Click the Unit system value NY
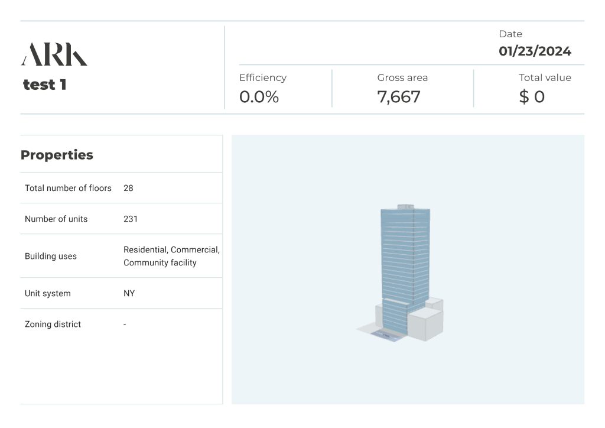 point(129,293)
